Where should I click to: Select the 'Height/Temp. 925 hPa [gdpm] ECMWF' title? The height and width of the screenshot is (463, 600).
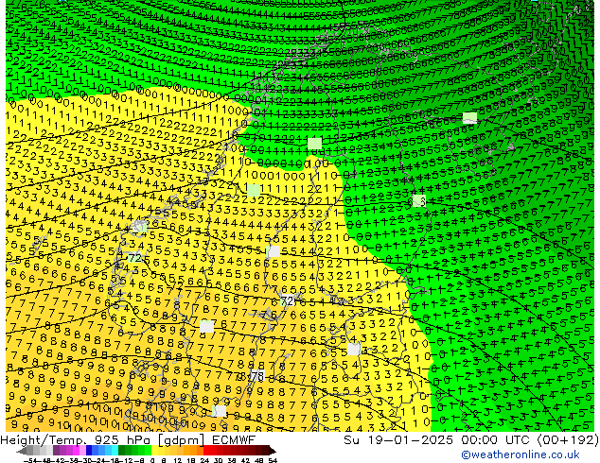point(128,440)
